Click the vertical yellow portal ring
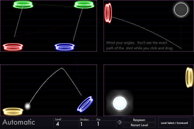 [189, 77]
